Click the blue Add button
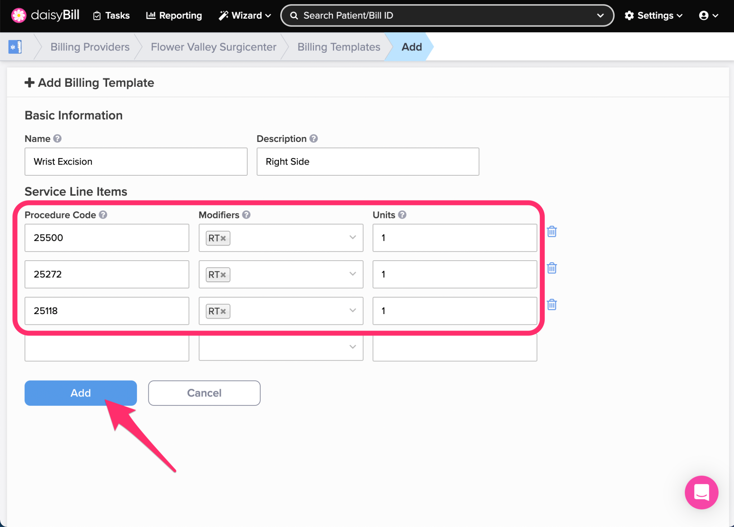 (81, 393)
